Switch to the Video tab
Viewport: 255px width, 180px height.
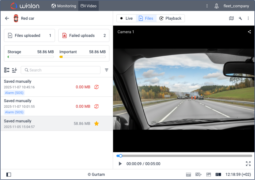click(x=88, y=6)
